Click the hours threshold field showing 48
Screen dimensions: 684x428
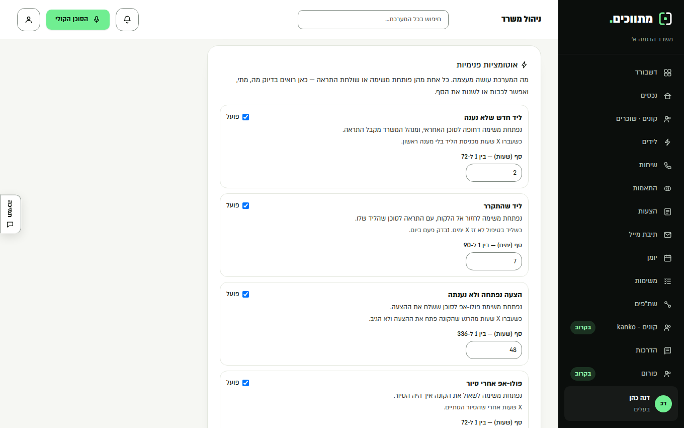(x=494, y=350)
